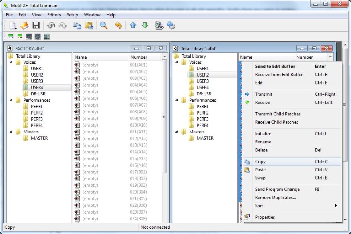
Task: Choose Remove Duplicates... option
Action: point(292,197)
